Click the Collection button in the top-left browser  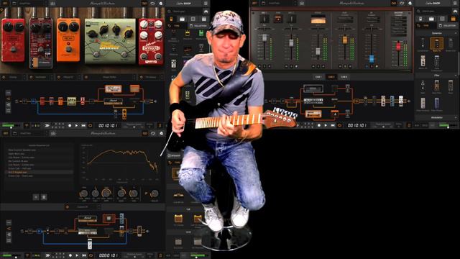[x=198, y=26]
